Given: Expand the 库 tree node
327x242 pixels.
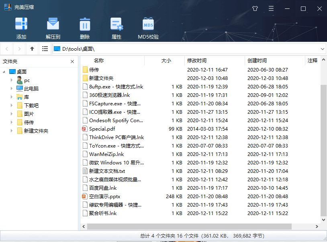Looking at the screenshot, I should 12,97.
